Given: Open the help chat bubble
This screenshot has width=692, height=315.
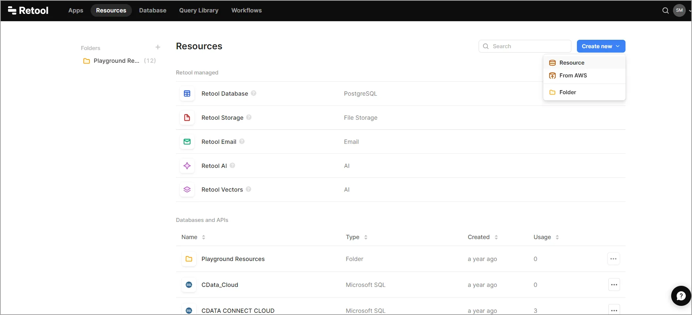Looking at the screenshot, I should pyautogui.click(x=681, y=296).
